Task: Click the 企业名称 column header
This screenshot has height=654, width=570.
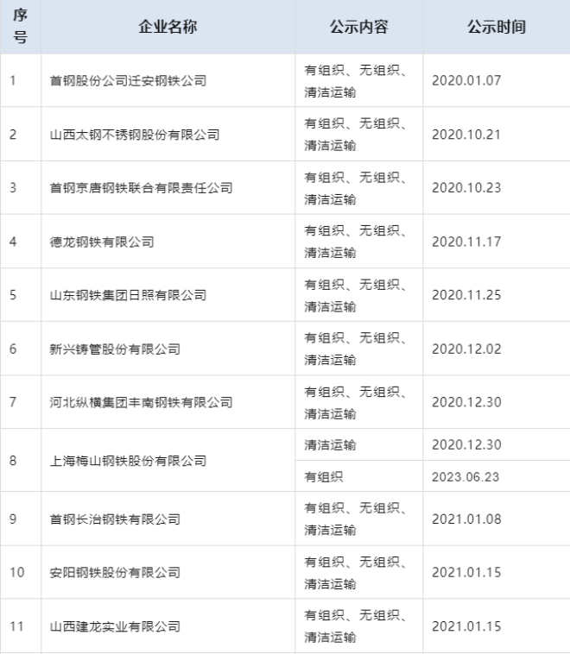Action: [x=168, y=27]
